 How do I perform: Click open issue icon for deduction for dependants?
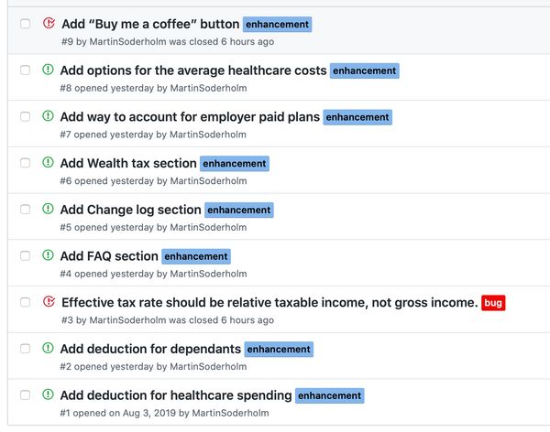pyautogui.click(x=48, y=348)
